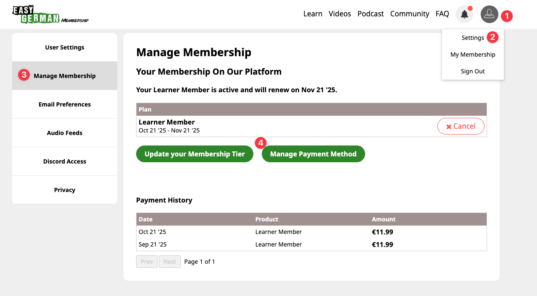The height and width of the screenshot is (296, 537).
Task: Click the red Cancel membership button
Action: point(461,126)
